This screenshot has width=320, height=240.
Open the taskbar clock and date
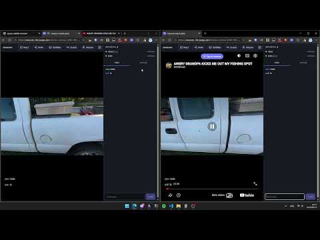pos(311,206)
